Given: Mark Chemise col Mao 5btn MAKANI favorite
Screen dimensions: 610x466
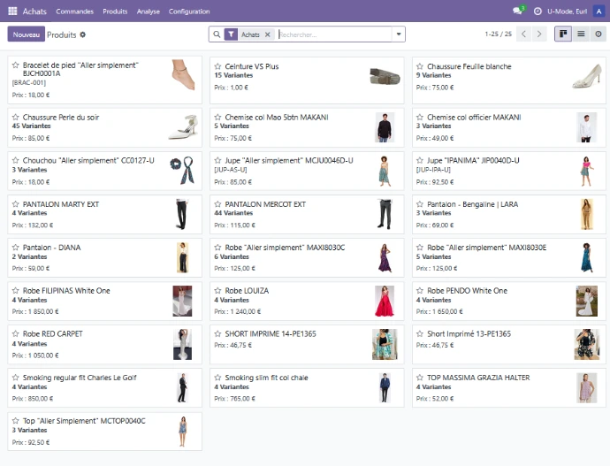Looking at the screenshot, I should (x=217, y=117).
